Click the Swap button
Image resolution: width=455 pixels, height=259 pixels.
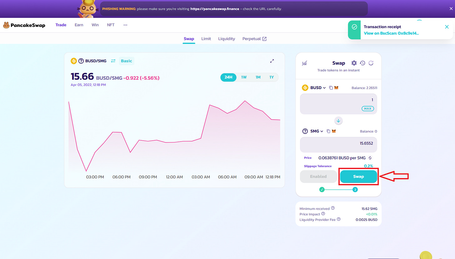[358, 177]
